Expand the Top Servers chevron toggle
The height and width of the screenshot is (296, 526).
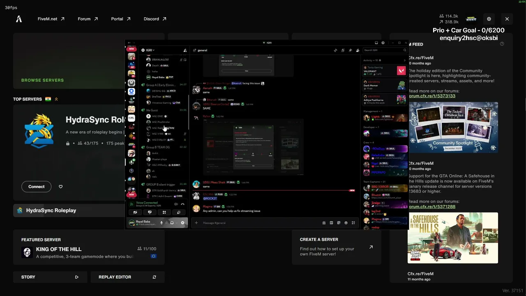tap(56, 99)
